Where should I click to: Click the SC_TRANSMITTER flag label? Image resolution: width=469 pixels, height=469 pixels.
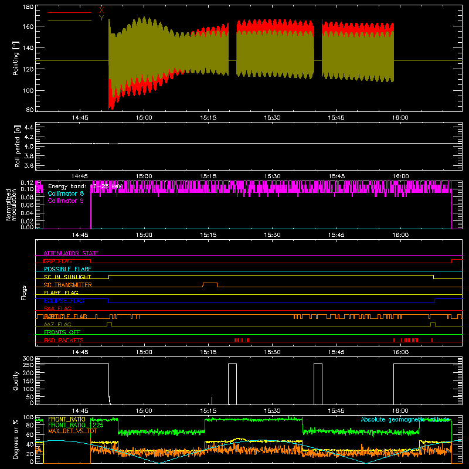pos(68,285)
